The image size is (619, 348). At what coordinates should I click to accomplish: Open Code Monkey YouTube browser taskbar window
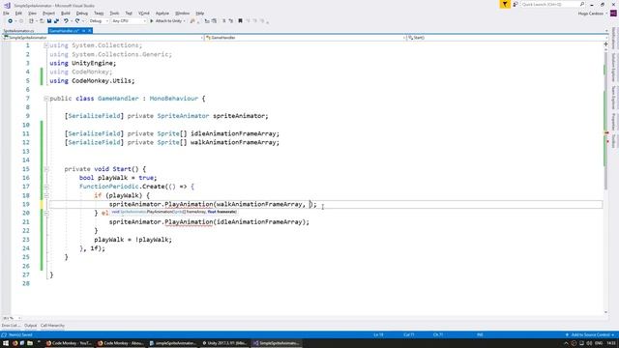(x=69, y=343)
